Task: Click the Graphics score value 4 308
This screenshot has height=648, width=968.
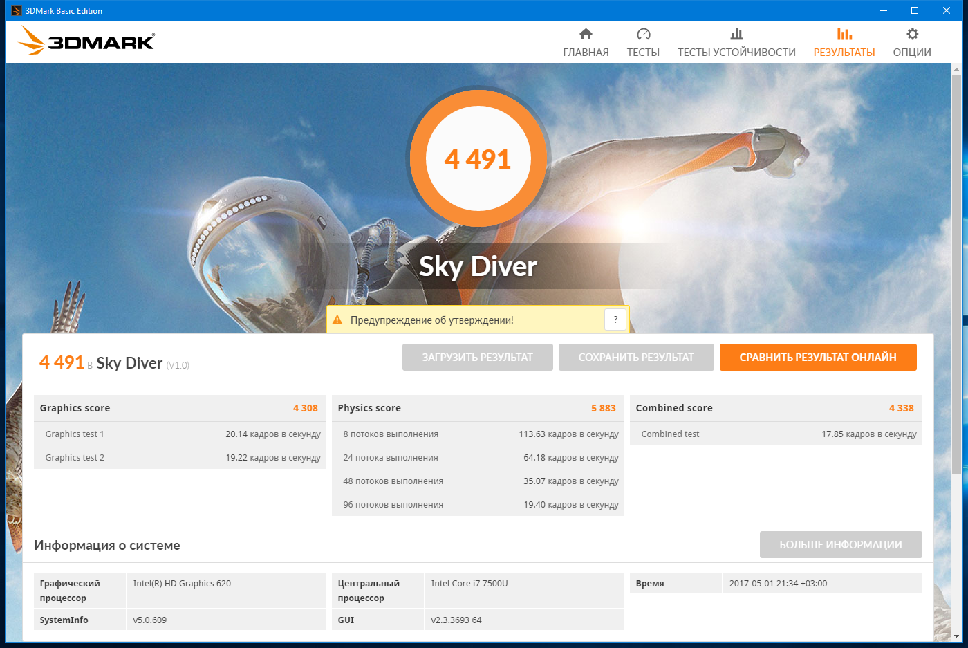Action: click(306, 408)
